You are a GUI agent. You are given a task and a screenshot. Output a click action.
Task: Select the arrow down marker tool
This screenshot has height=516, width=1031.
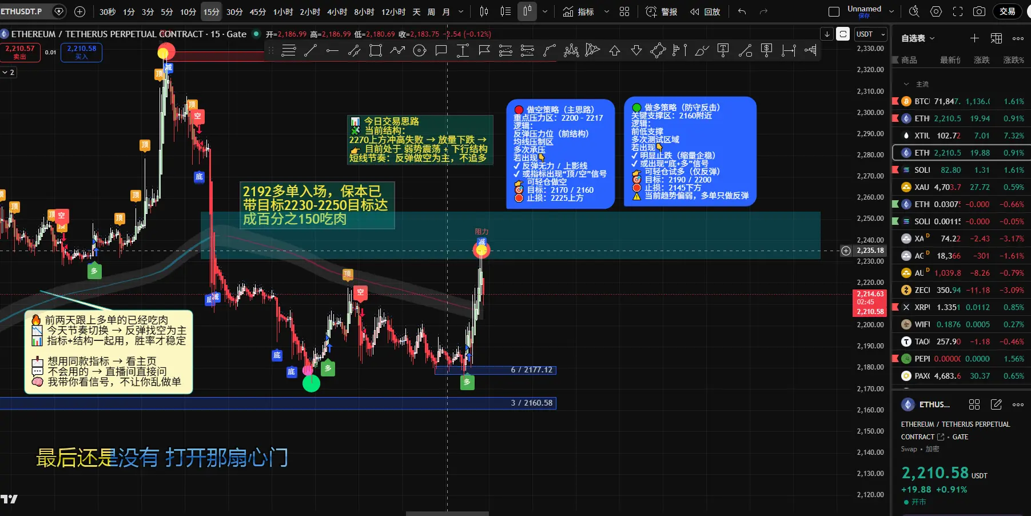pyautogui.click(x=636, y=50)
